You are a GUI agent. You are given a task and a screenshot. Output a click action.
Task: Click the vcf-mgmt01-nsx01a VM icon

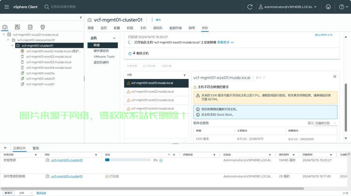click(22, 73)
